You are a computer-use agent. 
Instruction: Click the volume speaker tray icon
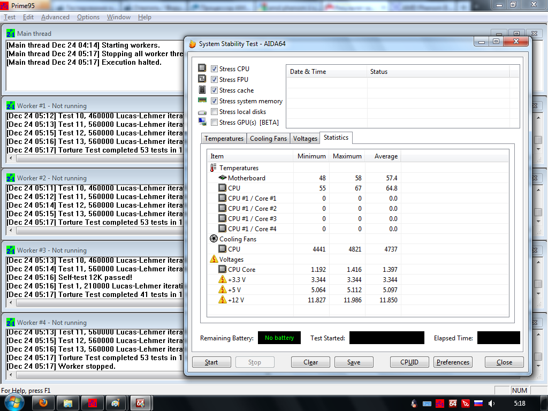491,404
